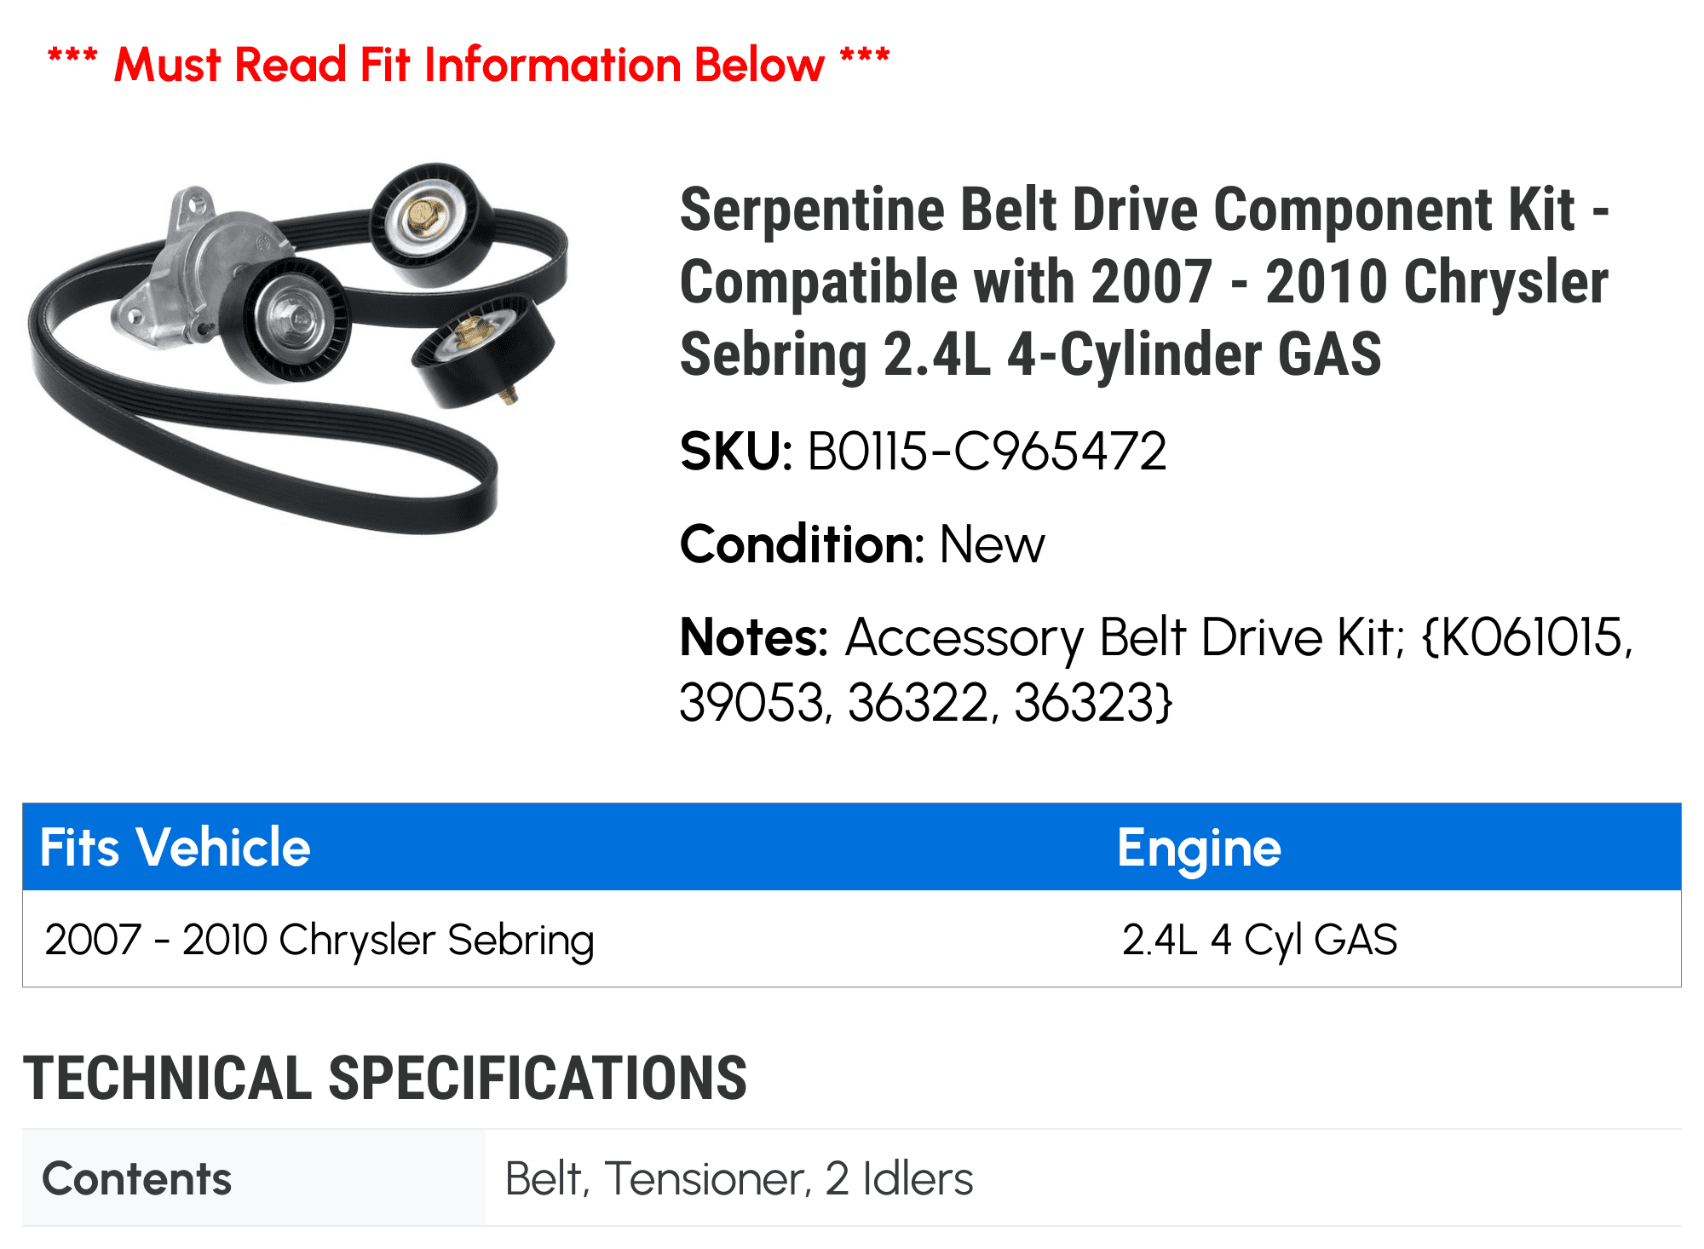Screen dimensions: 1704x1249
Task: Click the Fits Vehicle column header
Action: (x=176, y=847)
